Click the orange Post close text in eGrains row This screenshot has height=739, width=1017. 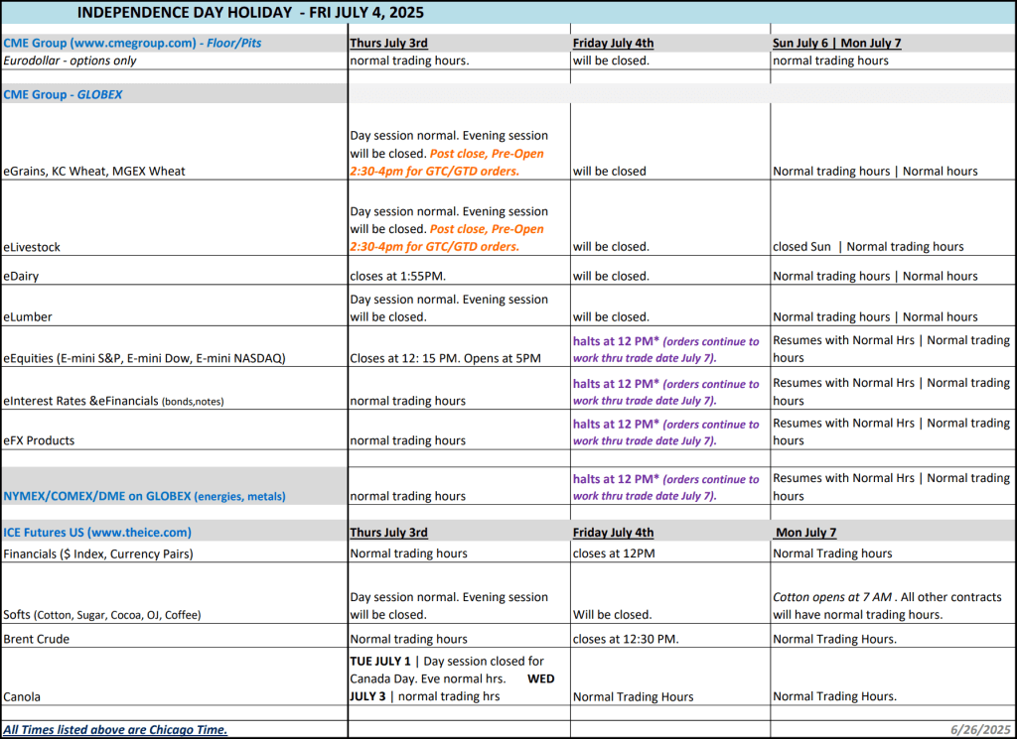tap(448, 163)
